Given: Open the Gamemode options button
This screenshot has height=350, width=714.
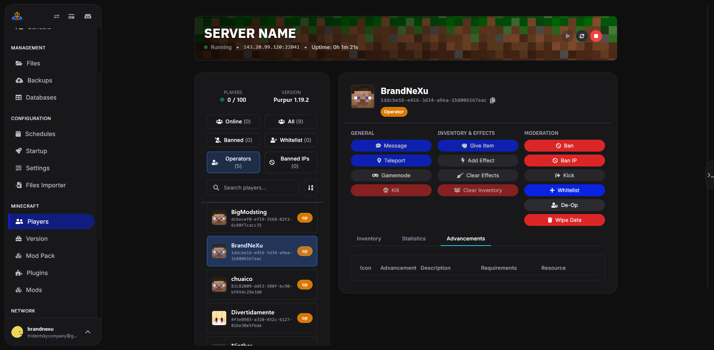Looking at the screenshot, I should click(x=391, y=175).
